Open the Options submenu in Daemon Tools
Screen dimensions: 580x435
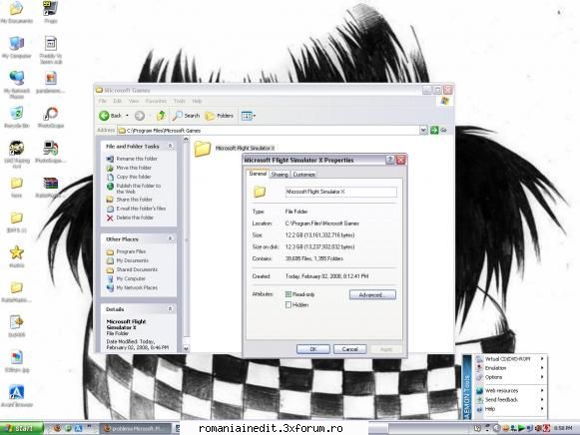click(510, 377)
